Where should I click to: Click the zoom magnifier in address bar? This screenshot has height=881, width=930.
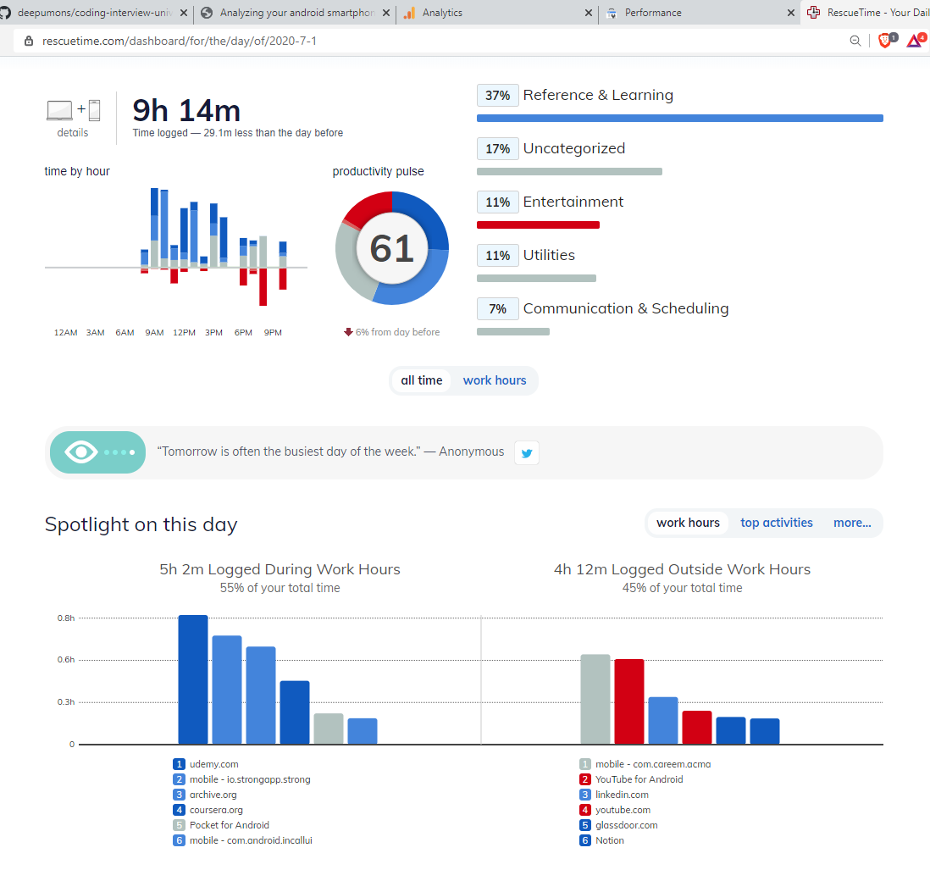point(855,41)
